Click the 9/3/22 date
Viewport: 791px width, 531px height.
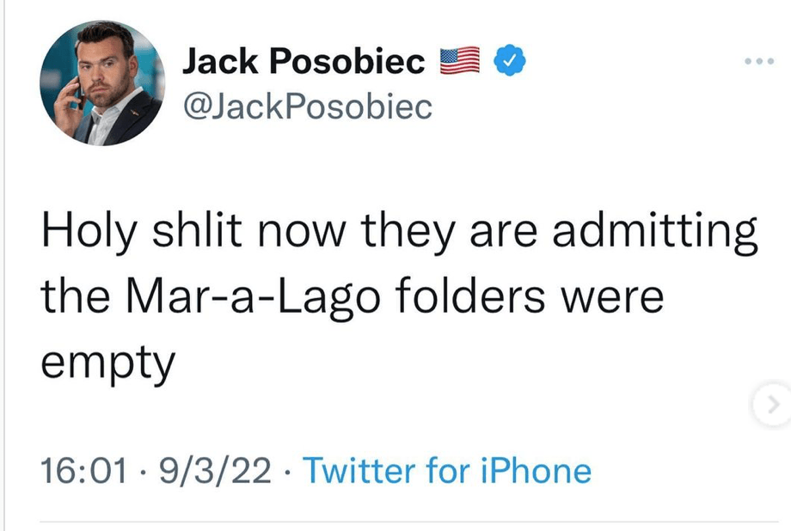point(215,470)
